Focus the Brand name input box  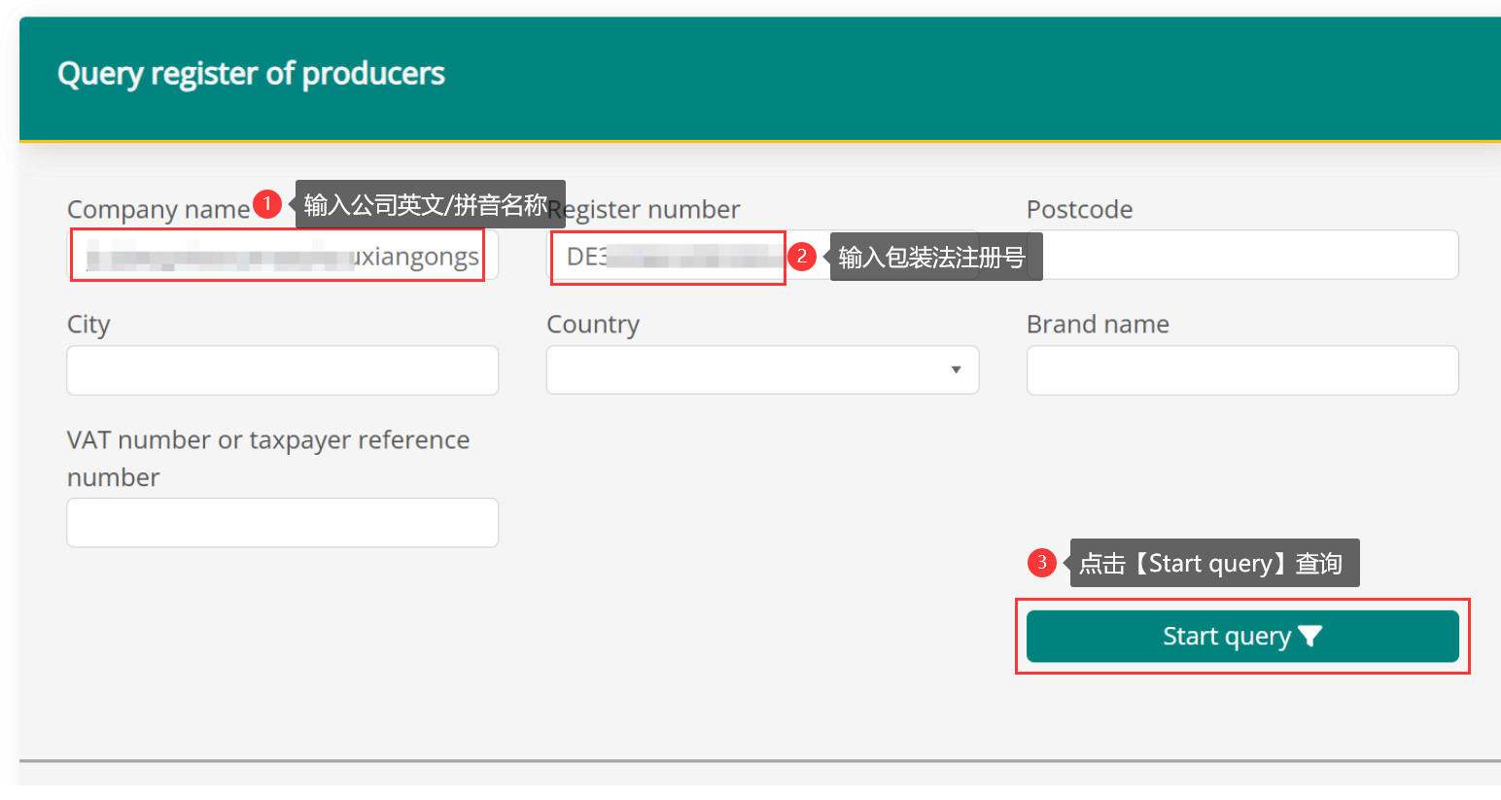pos(1241,370)
